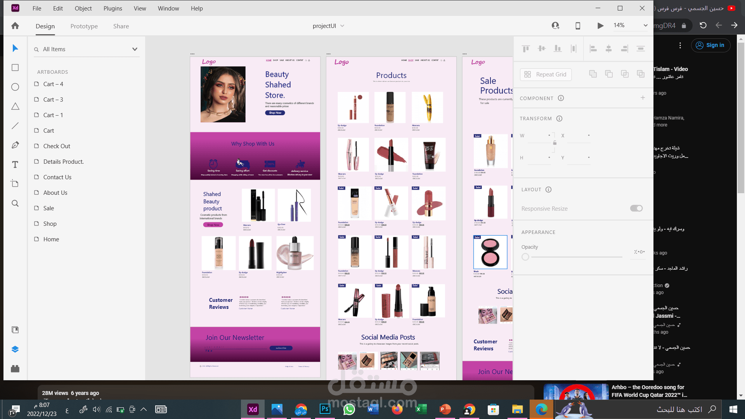
Task: Align bottom edges icon
Action: [x=558, y=48]
